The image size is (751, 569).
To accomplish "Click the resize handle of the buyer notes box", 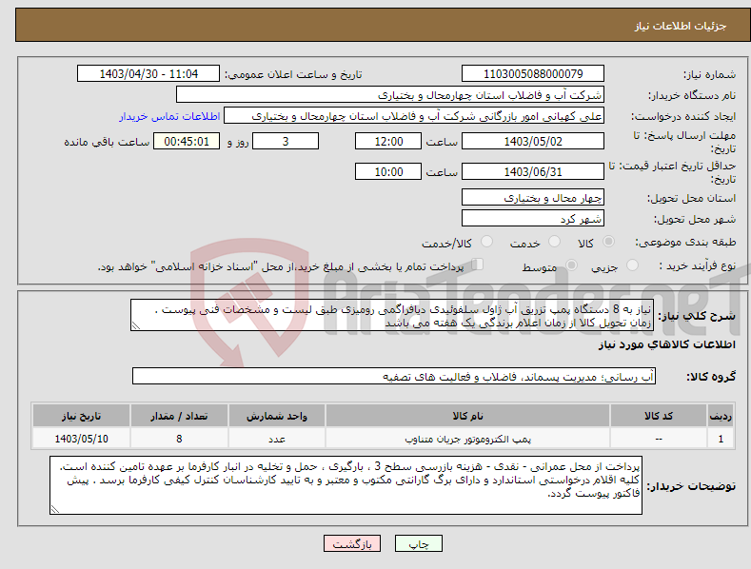I will point(55,510).
